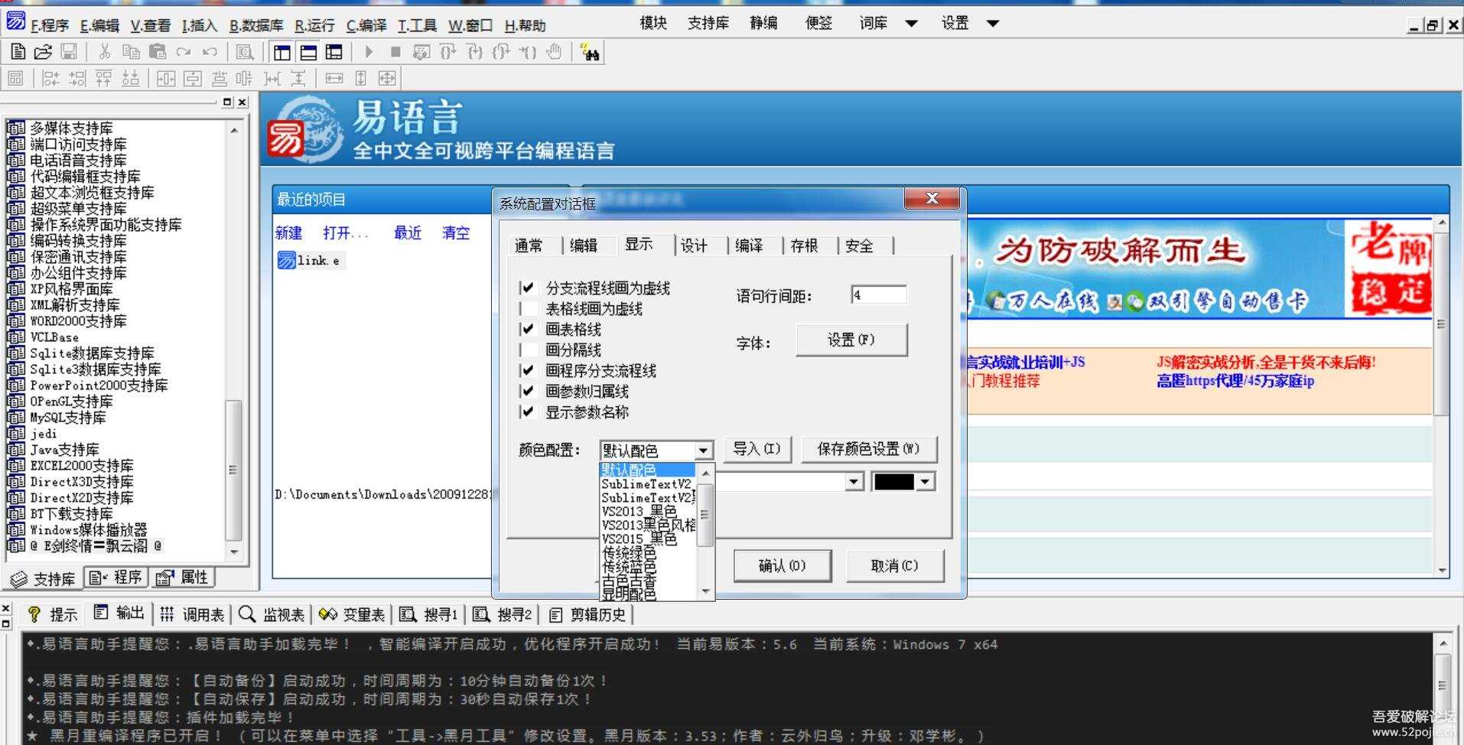This screenshot has height=745, width=1464.
Task: Open the T.工具 menu
Action: pos(417,25)
